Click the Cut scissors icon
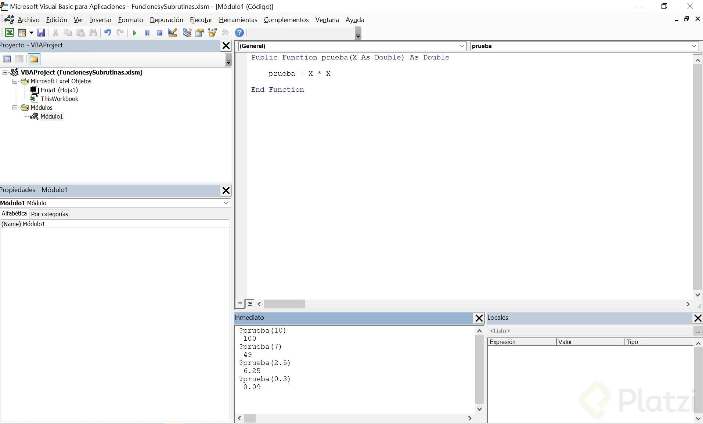 point(55,33)
